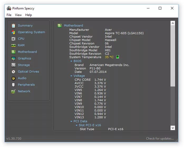Click the CPU CORE voltage row
Image resolution: width=184 pixels, height=148 pixels.
click(x=90, y=80)
